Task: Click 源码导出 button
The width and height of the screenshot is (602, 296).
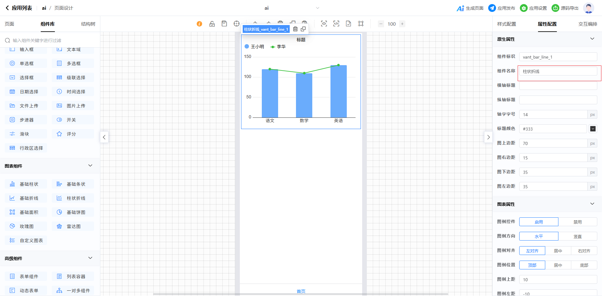Action: click(x=565, y=8)
